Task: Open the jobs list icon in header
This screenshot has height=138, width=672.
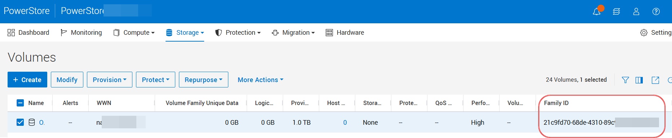Action: [616, 11]
